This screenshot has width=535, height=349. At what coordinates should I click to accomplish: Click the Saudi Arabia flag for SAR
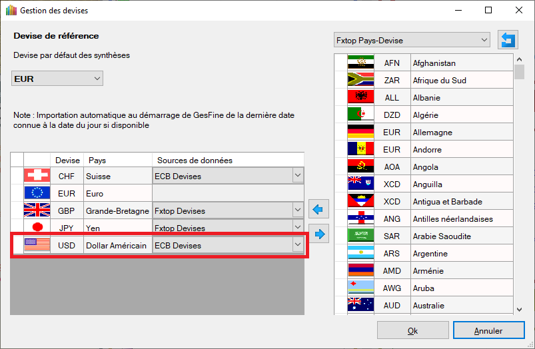[x=360, y=236]
